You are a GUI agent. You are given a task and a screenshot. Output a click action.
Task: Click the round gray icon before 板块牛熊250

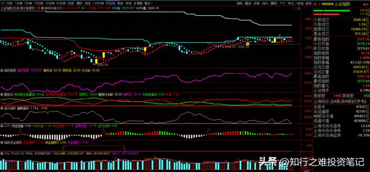click(43, 8)
